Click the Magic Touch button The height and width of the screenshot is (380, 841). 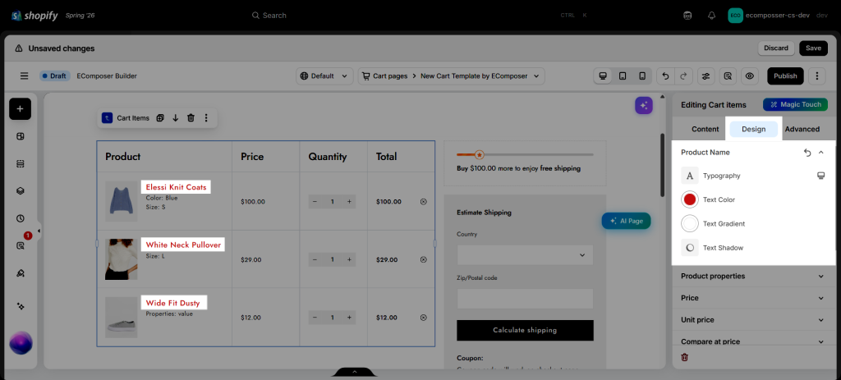point(795,104)
